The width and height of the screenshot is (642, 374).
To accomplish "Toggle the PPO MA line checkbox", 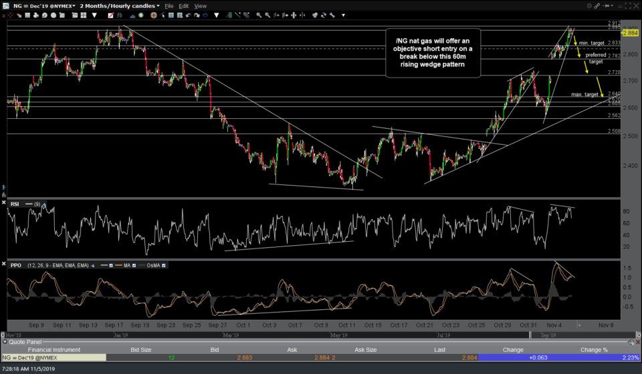I will coord(134,265).
